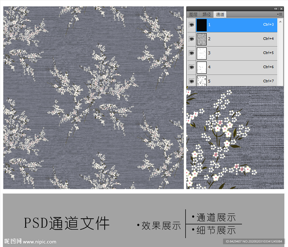This screenshot has height=247, width=288.
Task: Toggle the eye icon for channel 3
Action: 192,53
